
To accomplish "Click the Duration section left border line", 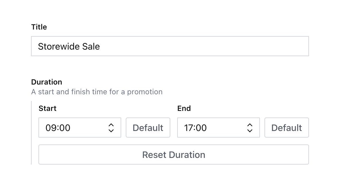I will point(31,132).
